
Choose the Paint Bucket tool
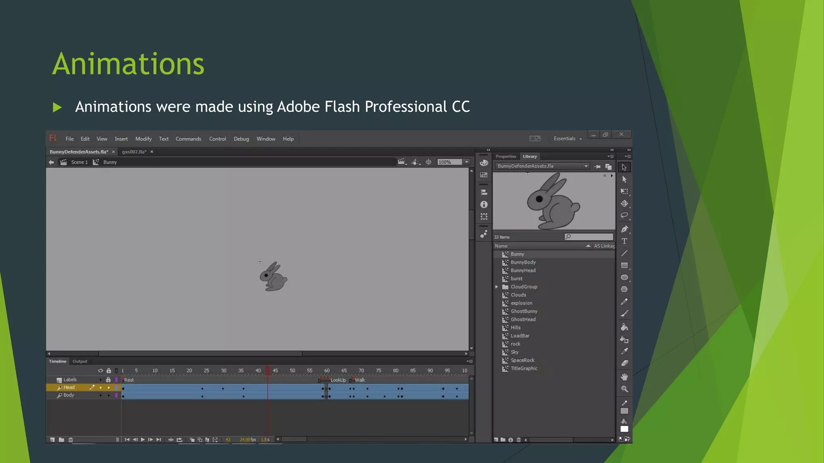(x=624, y=327)
